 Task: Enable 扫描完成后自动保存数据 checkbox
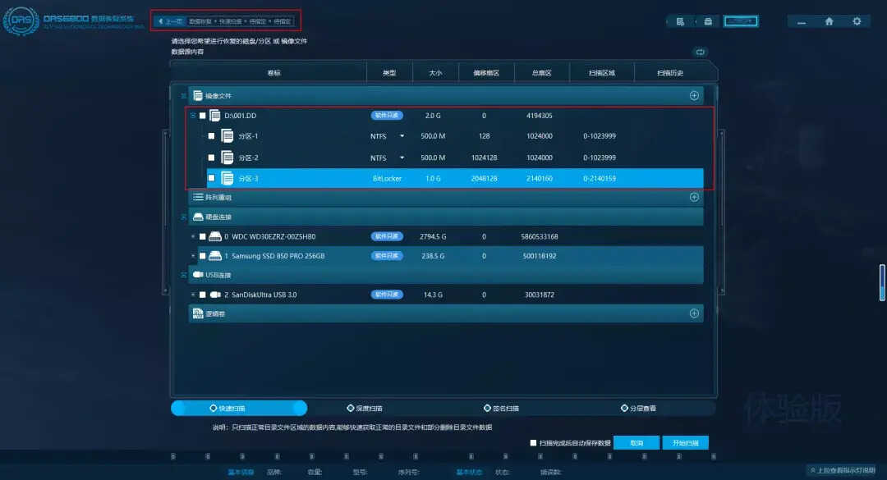[533, 443]
